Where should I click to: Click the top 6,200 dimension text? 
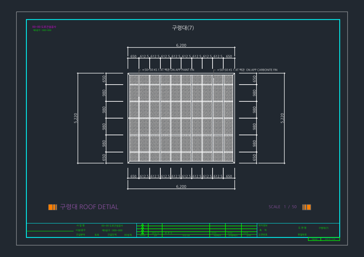pos(181,45)
